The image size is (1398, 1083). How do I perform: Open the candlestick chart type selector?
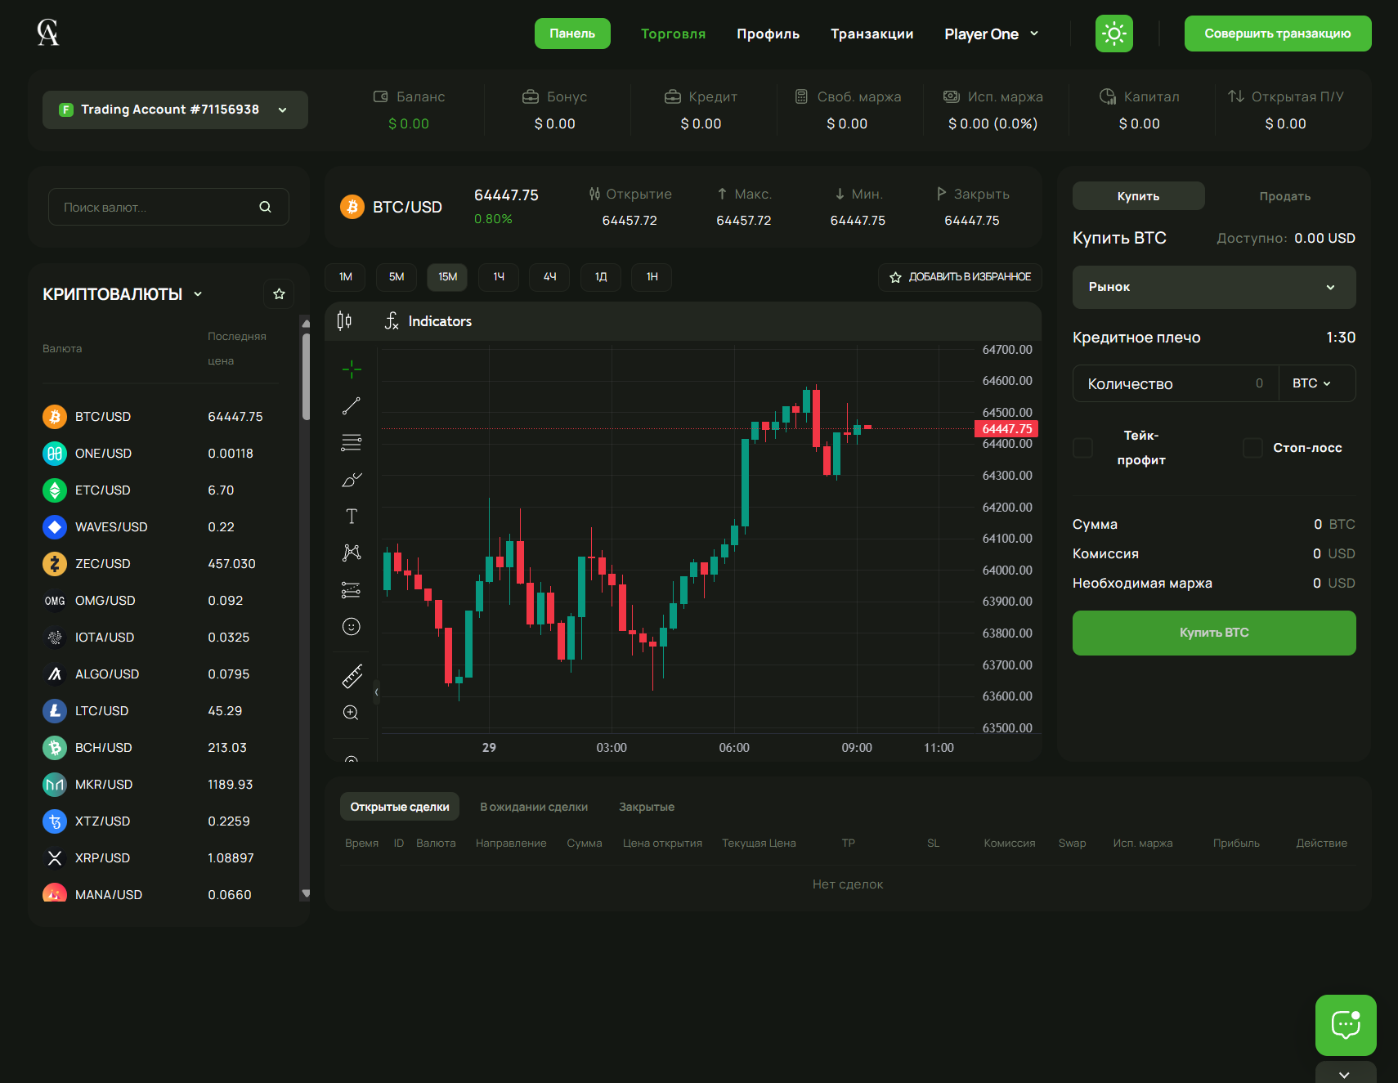click(344, 321)
